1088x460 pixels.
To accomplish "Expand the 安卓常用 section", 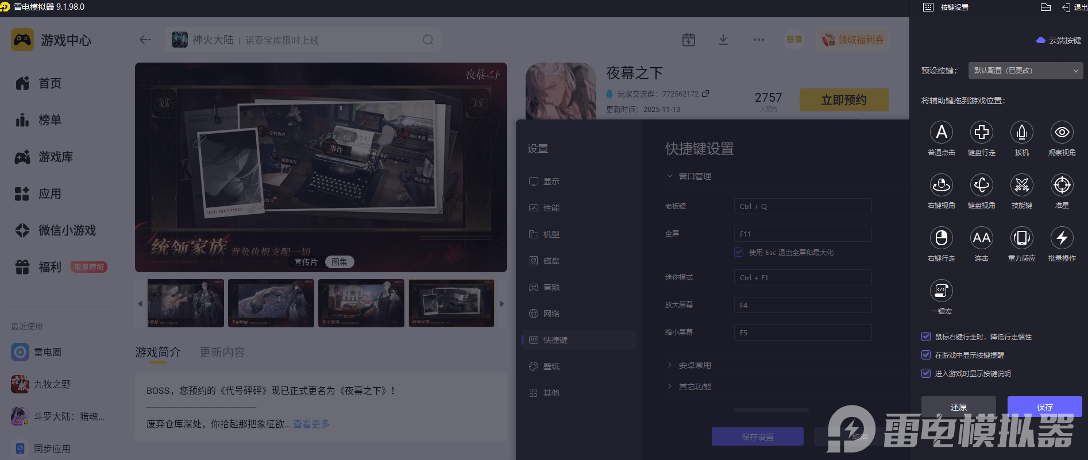I will pos(695,365).
